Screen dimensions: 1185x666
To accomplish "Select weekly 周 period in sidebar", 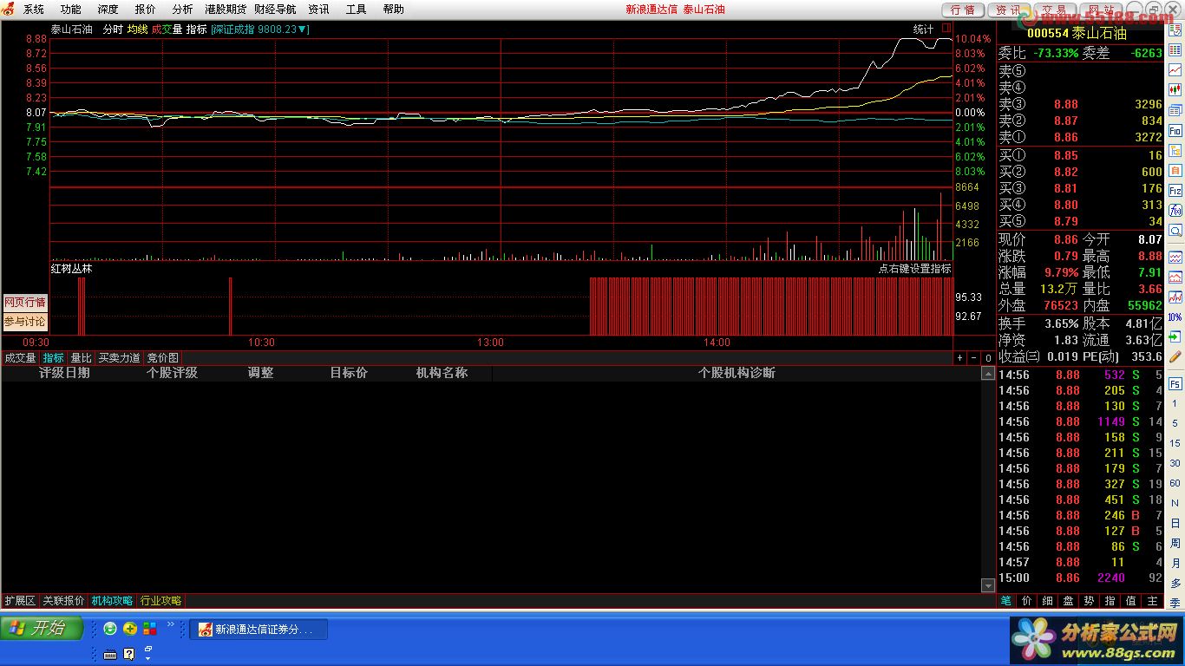I will 1175,543.
